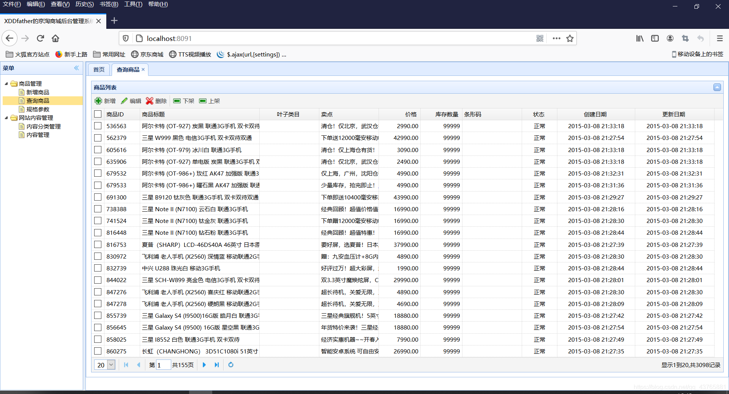Image resolution: width=729 pixels, height=394 pixels.
Task: Open the TTS视频播放 bookmark
Action: 190,54
